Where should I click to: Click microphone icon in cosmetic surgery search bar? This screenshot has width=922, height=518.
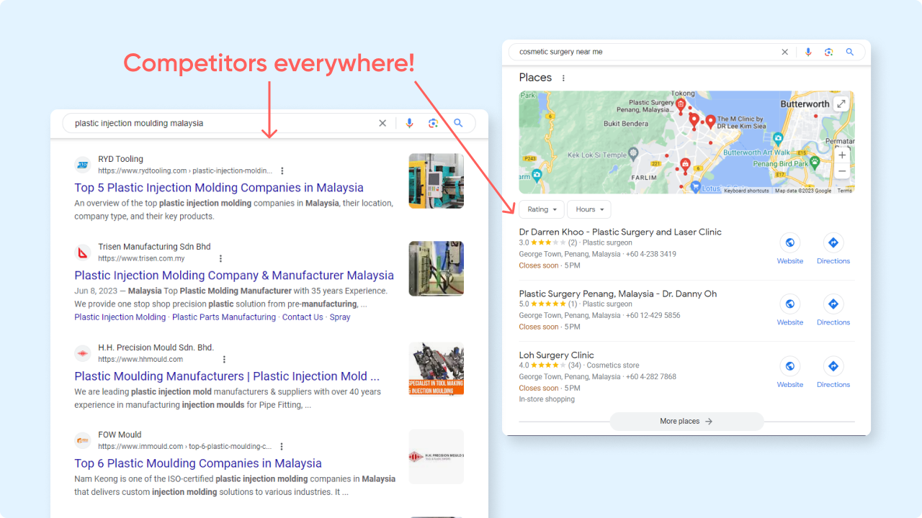(x=808, y=52)
